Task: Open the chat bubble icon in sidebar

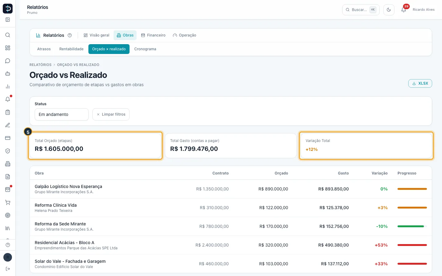Action: (x=8, y=61)
